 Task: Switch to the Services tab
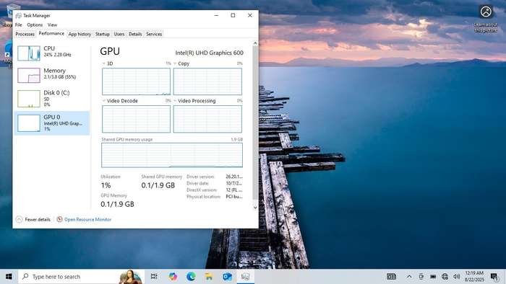coord(154,34)
